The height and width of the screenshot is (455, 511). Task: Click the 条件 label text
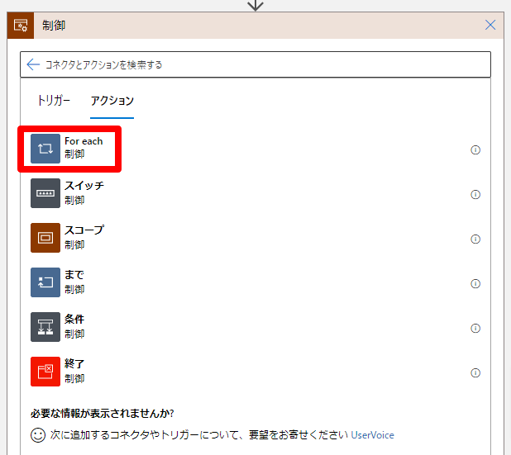point(74,320)
